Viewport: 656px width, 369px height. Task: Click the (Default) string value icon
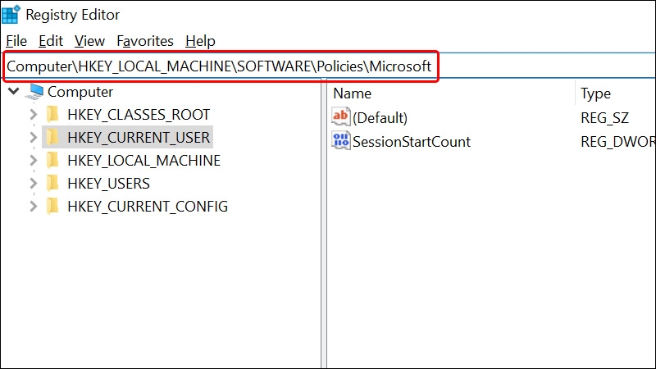[x=341, y=117]
